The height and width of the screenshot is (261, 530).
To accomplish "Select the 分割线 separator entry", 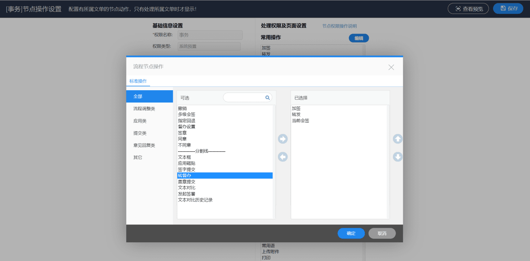I will tap(225, 151).
